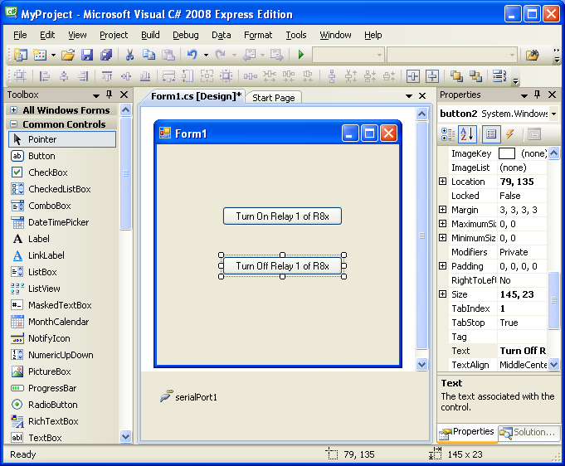Select the Turn Off Relay 1 button
Image resolution: width=565 pixels, height=466 pixels.
pyautogui.click(x=282, y=266)
